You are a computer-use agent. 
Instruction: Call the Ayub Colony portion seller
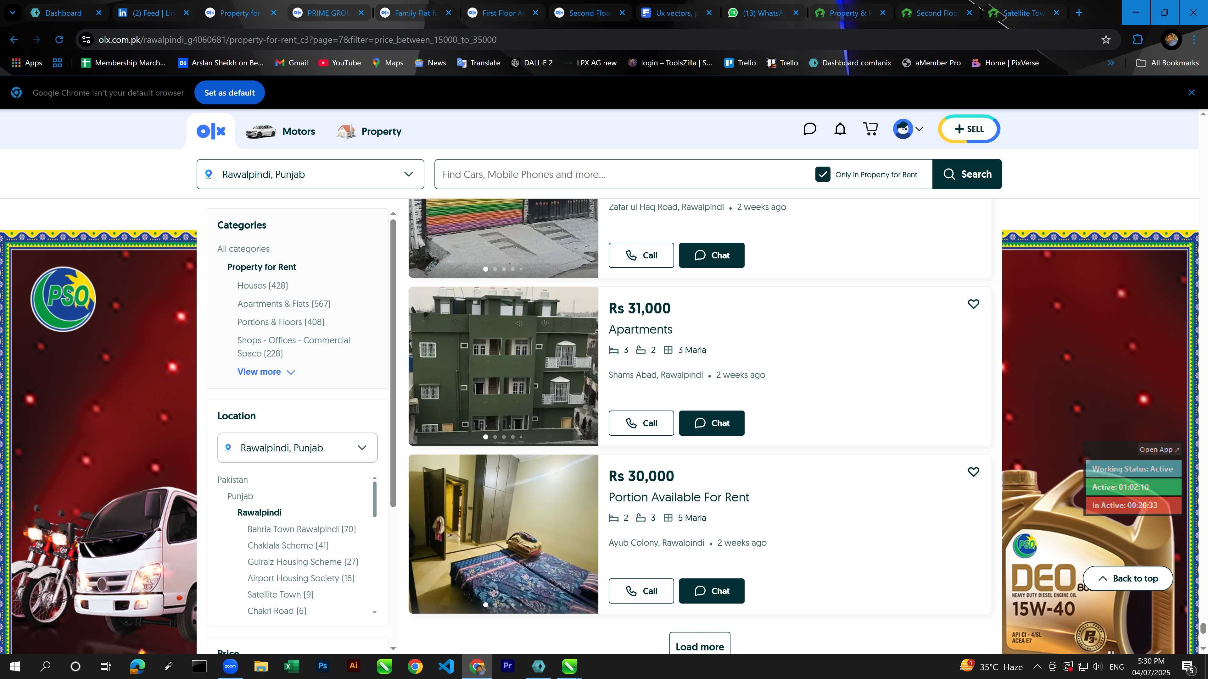(641, 591)
